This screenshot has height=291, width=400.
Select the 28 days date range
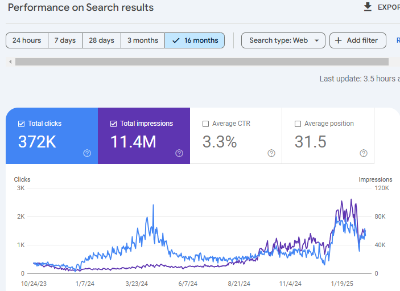pyautogui.click(x=102, y=40)
